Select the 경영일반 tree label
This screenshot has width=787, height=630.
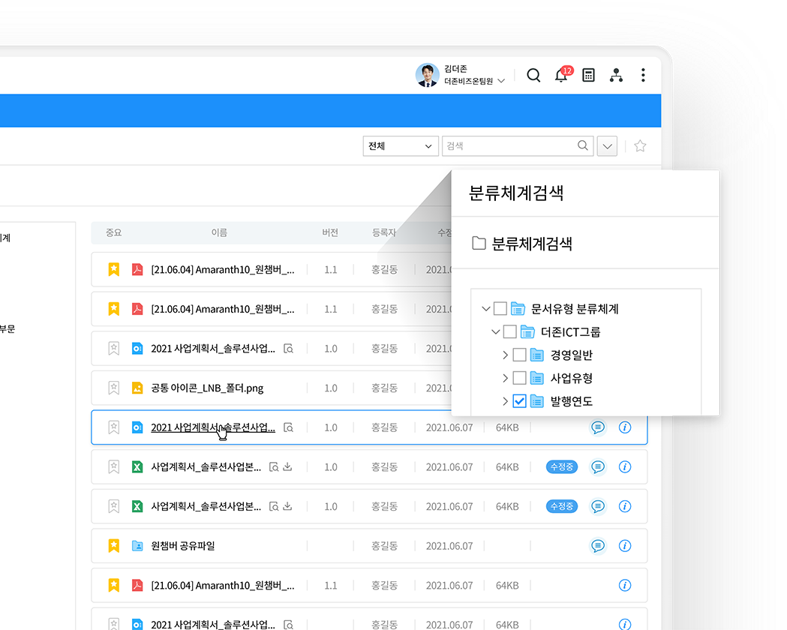572,355
